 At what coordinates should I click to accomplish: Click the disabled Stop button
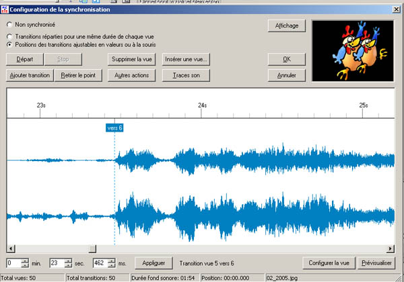(x=63, y=59)
